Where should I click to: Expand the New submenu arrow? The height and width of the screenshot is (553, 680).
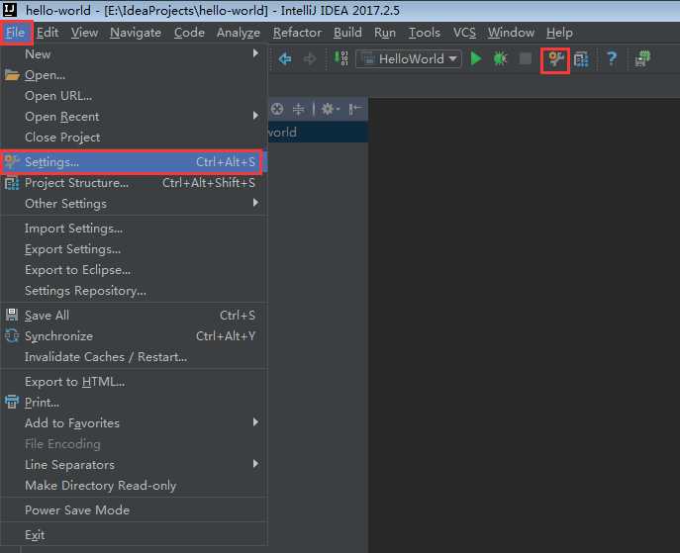256,53
